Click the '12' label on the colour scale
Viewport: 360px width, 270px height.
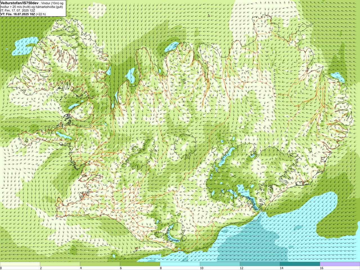(242, 268)
